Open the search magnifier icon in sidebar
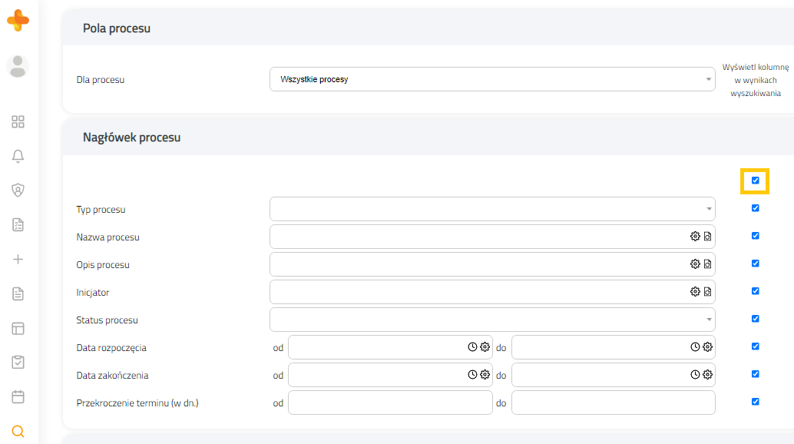Viewport: 794px width, 444px height. (x=18, y=432)
